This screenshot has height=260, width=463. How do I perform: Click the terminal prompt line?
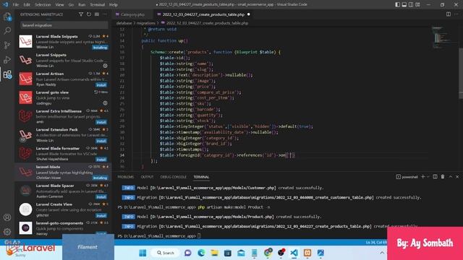click(159, 236)
